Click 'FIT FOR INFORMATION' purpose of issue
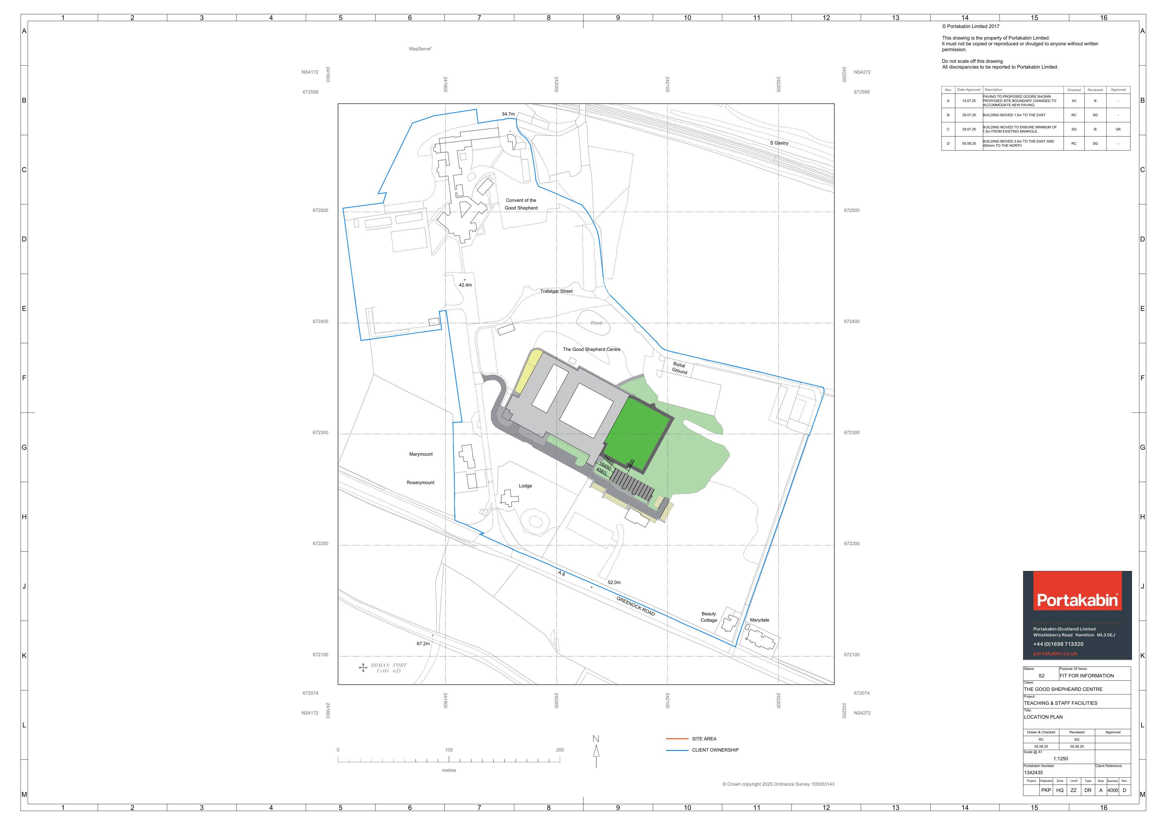Screen dimensions: 1167x825 coord(1087,676)
